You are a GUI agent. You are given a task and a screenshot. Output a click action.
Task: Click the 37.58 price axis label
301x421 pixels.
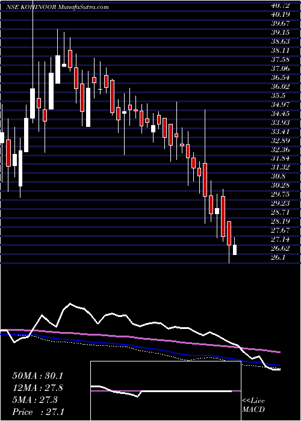281,60
